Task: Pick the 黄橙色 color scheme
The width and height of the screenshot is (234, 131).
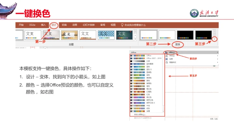Action: tap(146, 83)
